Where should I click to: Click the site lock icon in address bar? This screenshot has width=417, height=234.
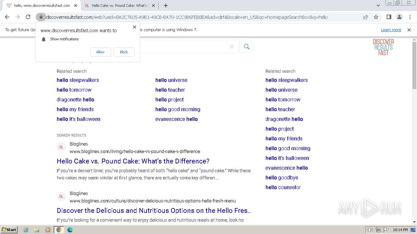41,17
